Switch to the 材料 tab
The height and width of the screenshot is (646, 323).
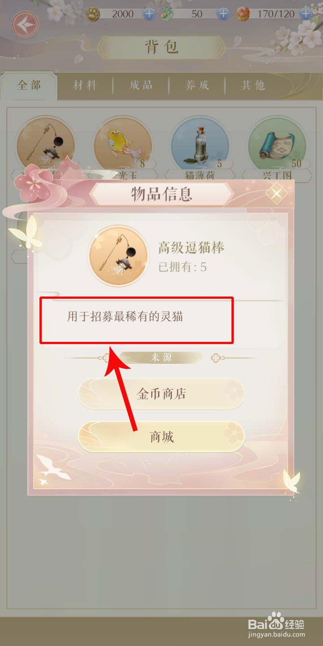click(85, 85)
